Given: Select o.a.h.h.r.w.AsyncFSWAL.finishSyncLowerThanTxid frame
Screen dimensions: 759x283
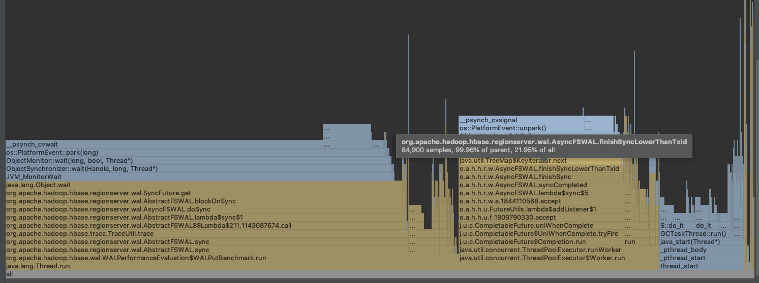Looking at the screenshot, I should pyautogui.click(x=541, y=169).
